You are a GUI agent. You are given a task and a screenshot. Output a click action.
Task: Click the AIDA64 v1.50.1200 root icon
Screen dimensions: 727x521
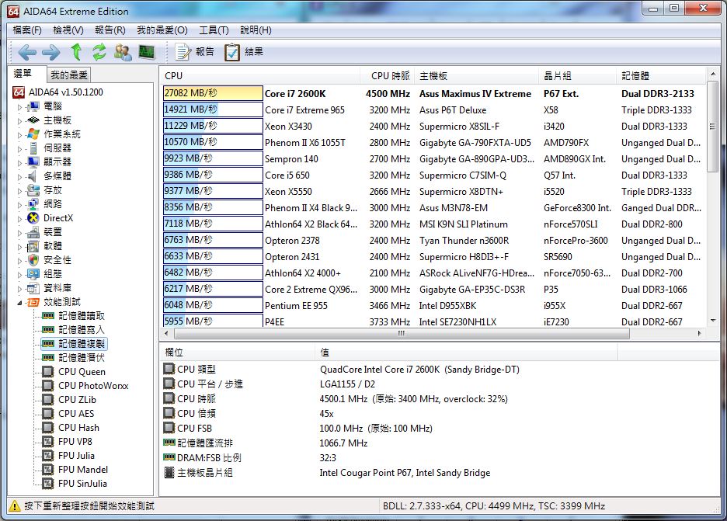point(18,92)
